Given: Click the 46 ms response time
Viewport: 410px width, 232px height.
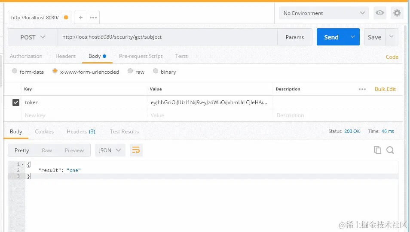Looking at the screenshot, I should tap(388, 131).
